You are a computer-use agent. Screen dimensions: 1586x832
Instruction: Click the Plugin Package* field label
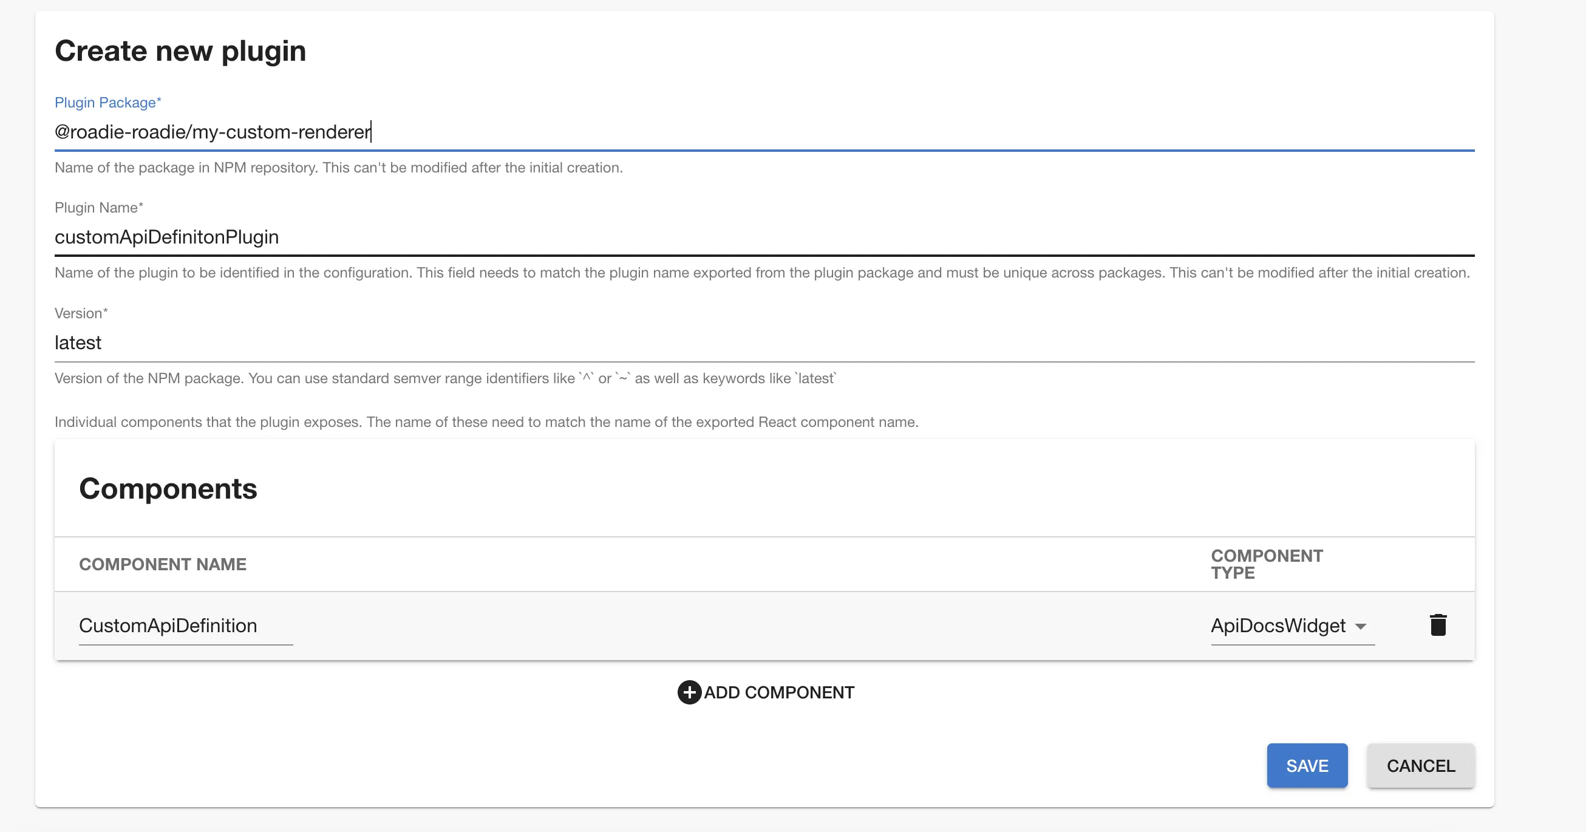click(x=107, y=102)
